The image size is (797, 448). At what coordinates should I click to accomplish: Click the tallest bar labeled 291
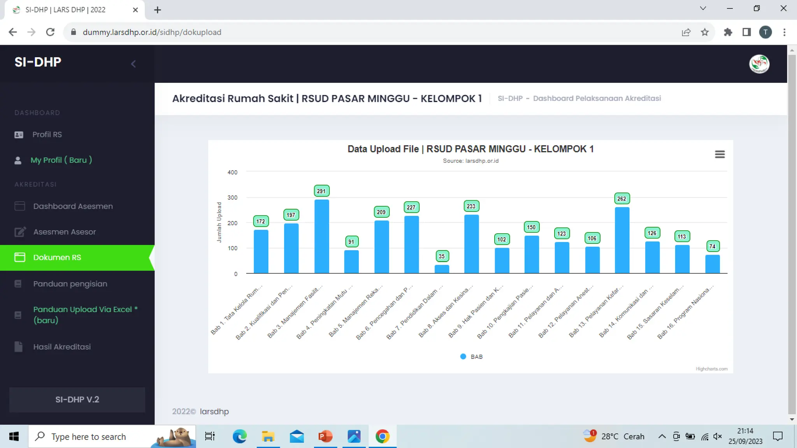click(321, 236)
